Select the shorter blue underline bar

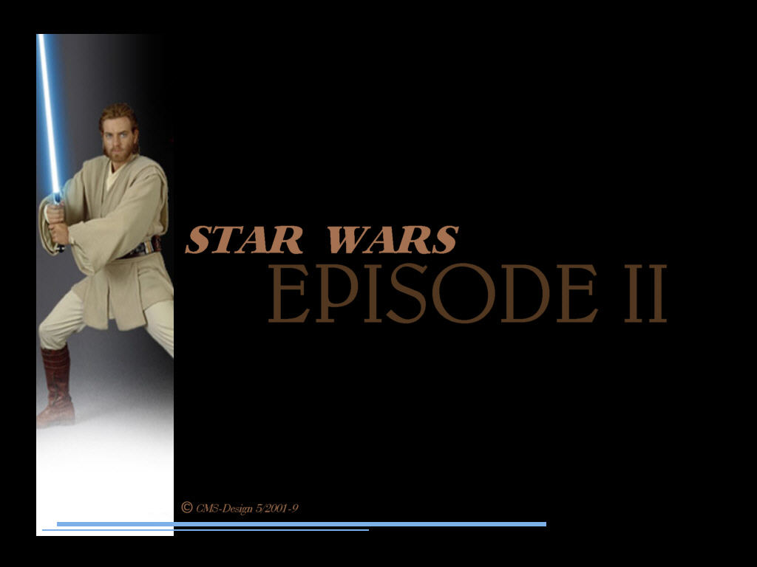tap(207, 530)
